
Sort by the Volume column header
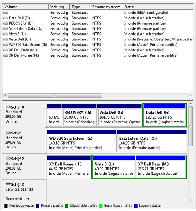[x=25, y=7]
